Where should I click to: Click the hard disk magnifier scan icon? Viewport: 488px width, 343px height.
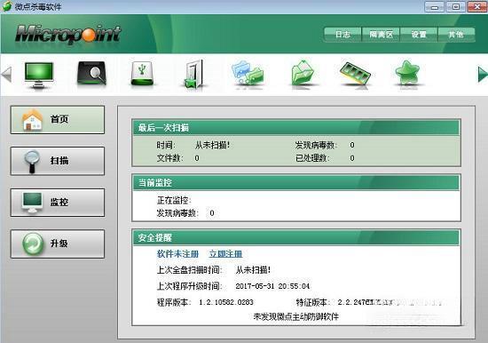pos(91,74)
